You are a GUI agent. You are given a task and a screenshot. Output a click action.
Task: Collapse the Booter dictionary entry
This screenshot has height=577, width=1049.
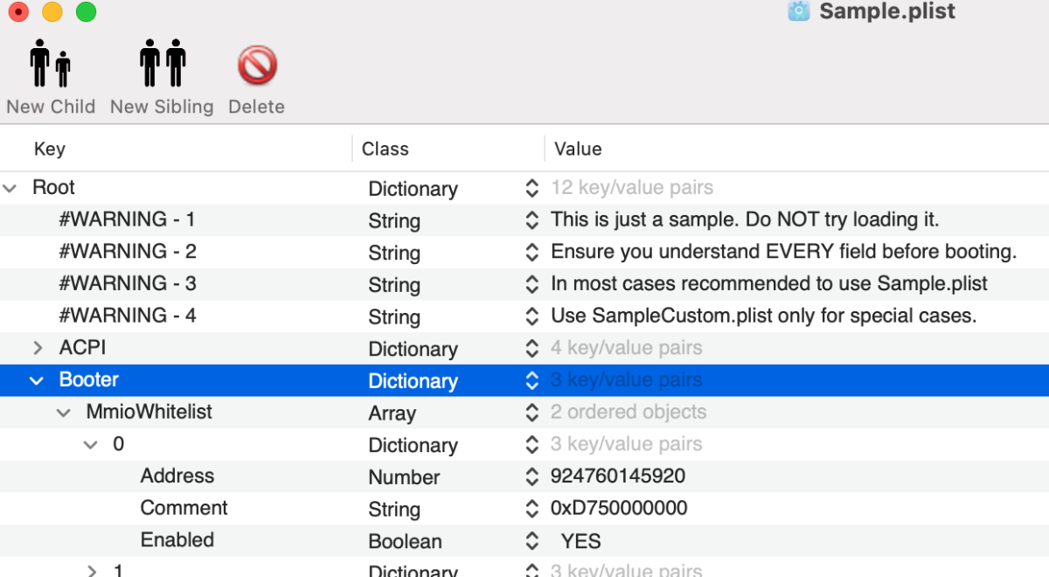click(x=37, y=380)
